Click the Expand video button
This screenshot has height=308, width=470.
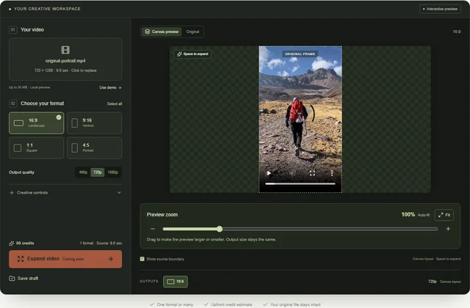click(65, 259)
